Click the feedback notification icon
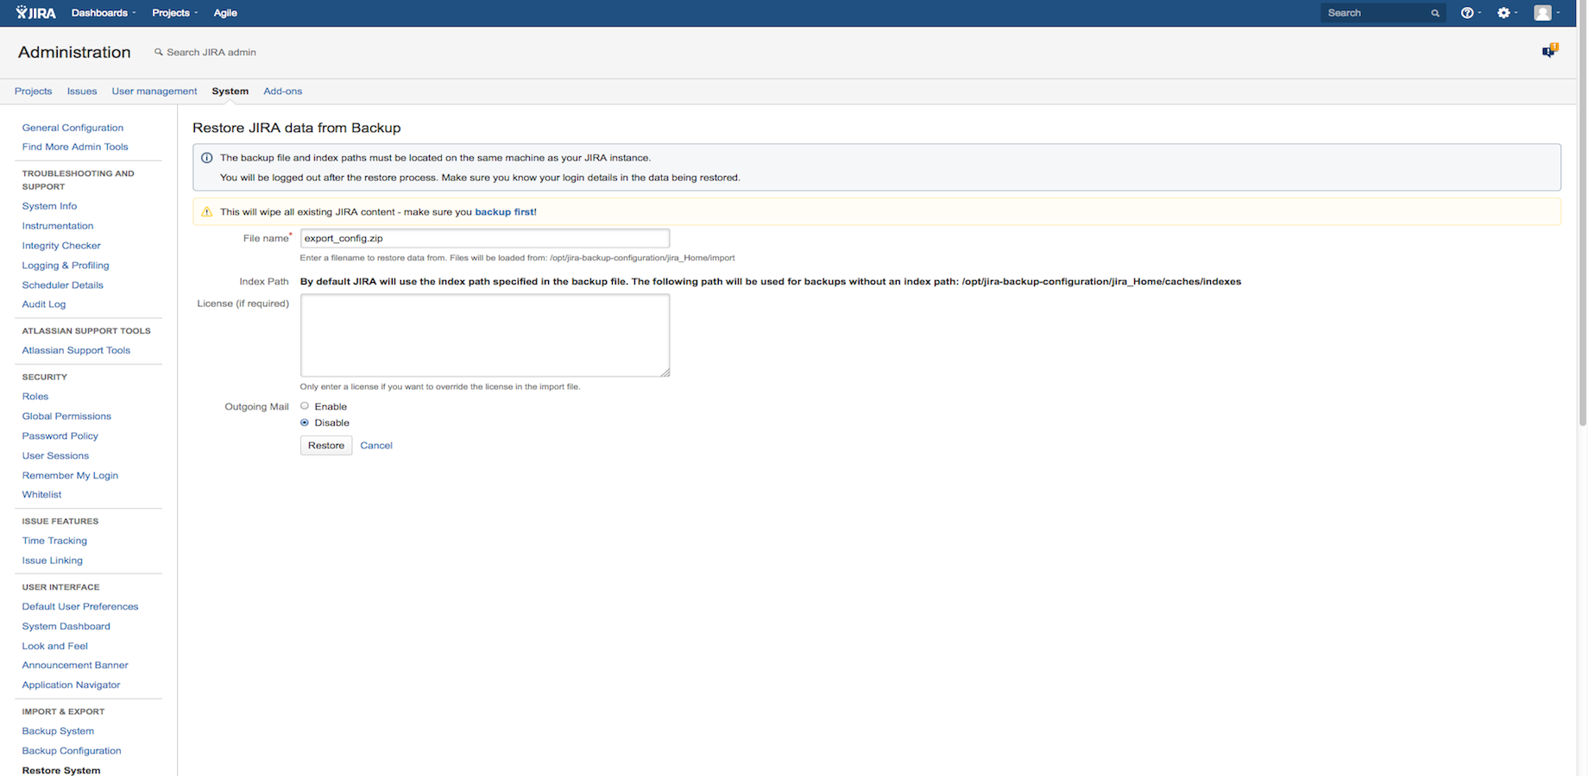 coord(1550,51)
